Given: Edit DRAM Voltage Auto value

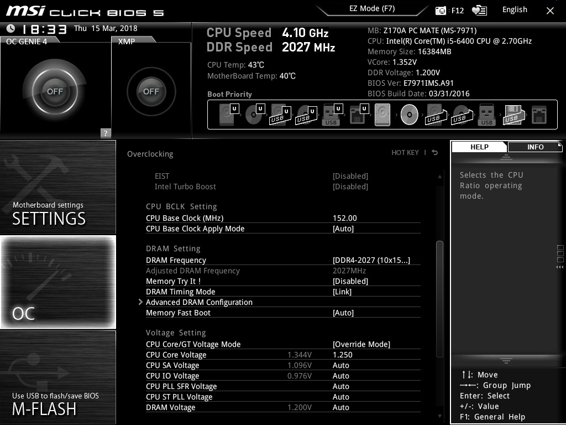Looking at the screenshot, I should point(340,407).
